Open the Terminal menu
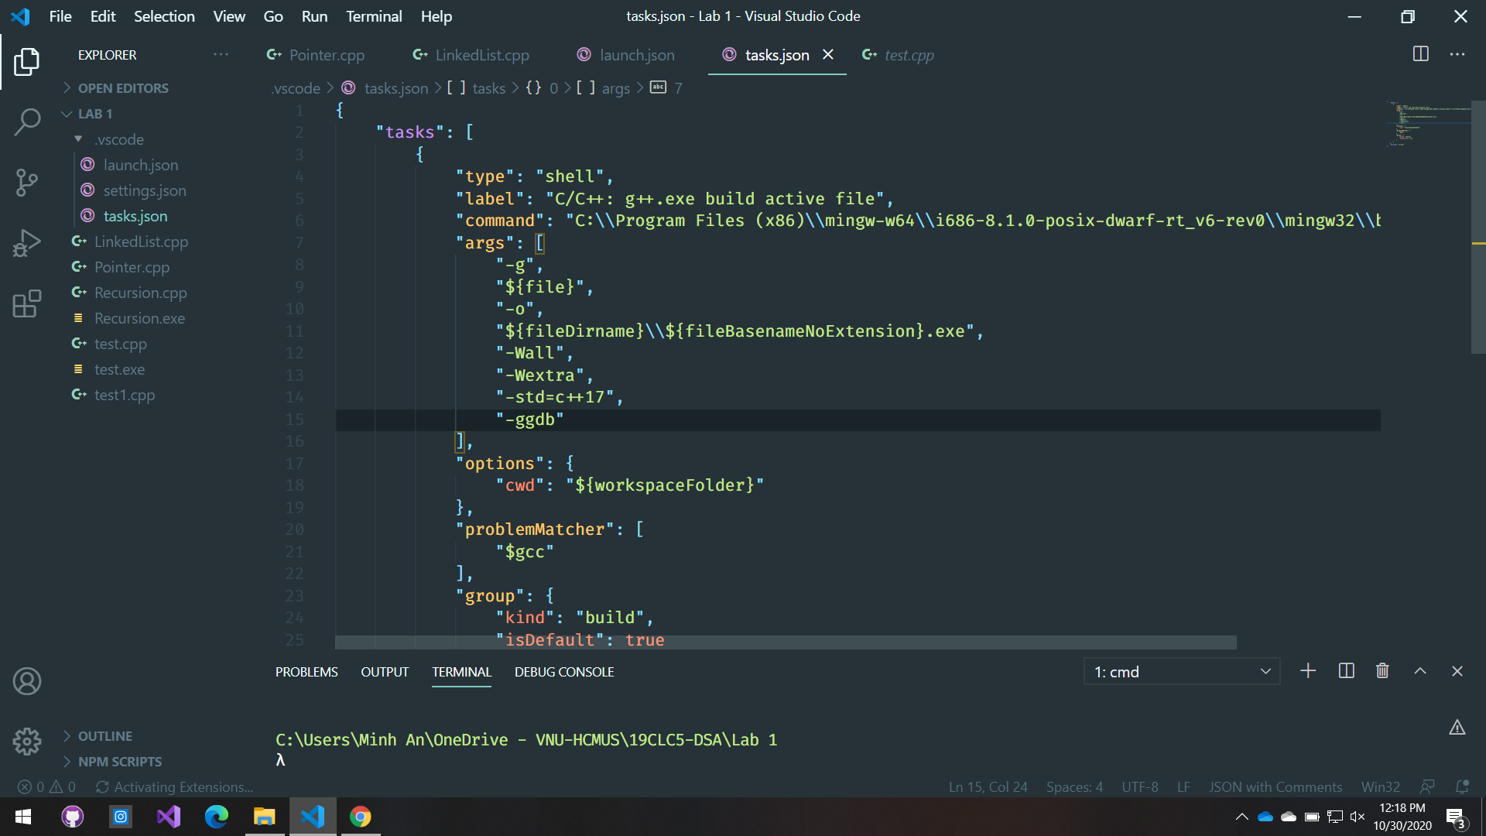The width and height of the screenshot is (1486, 836). (374, 16)
